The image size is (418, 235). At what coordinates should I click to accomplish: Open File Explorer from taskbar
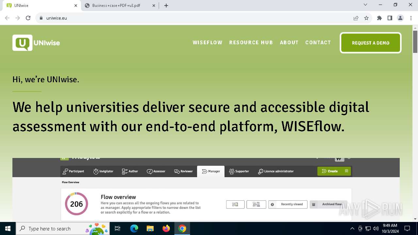pyautogui.click(x=150, y=228)
